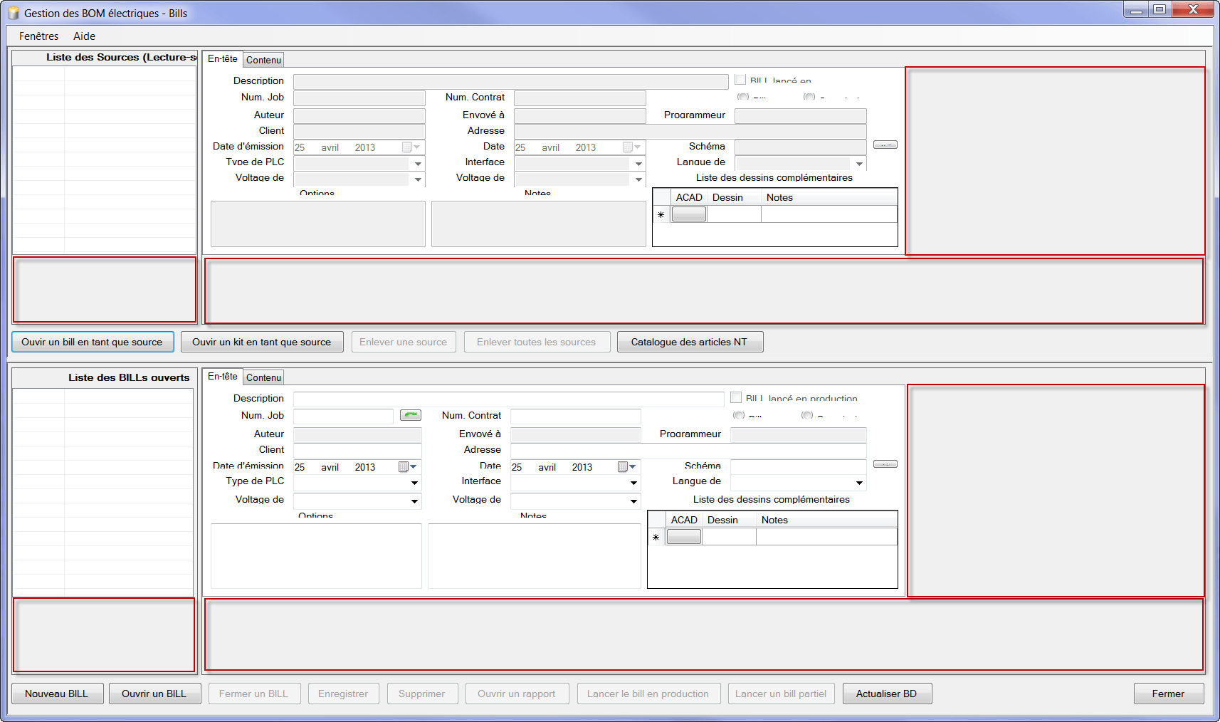
Task: Click the green icon beside Num. Job field
Action: [x=410, y=415]
